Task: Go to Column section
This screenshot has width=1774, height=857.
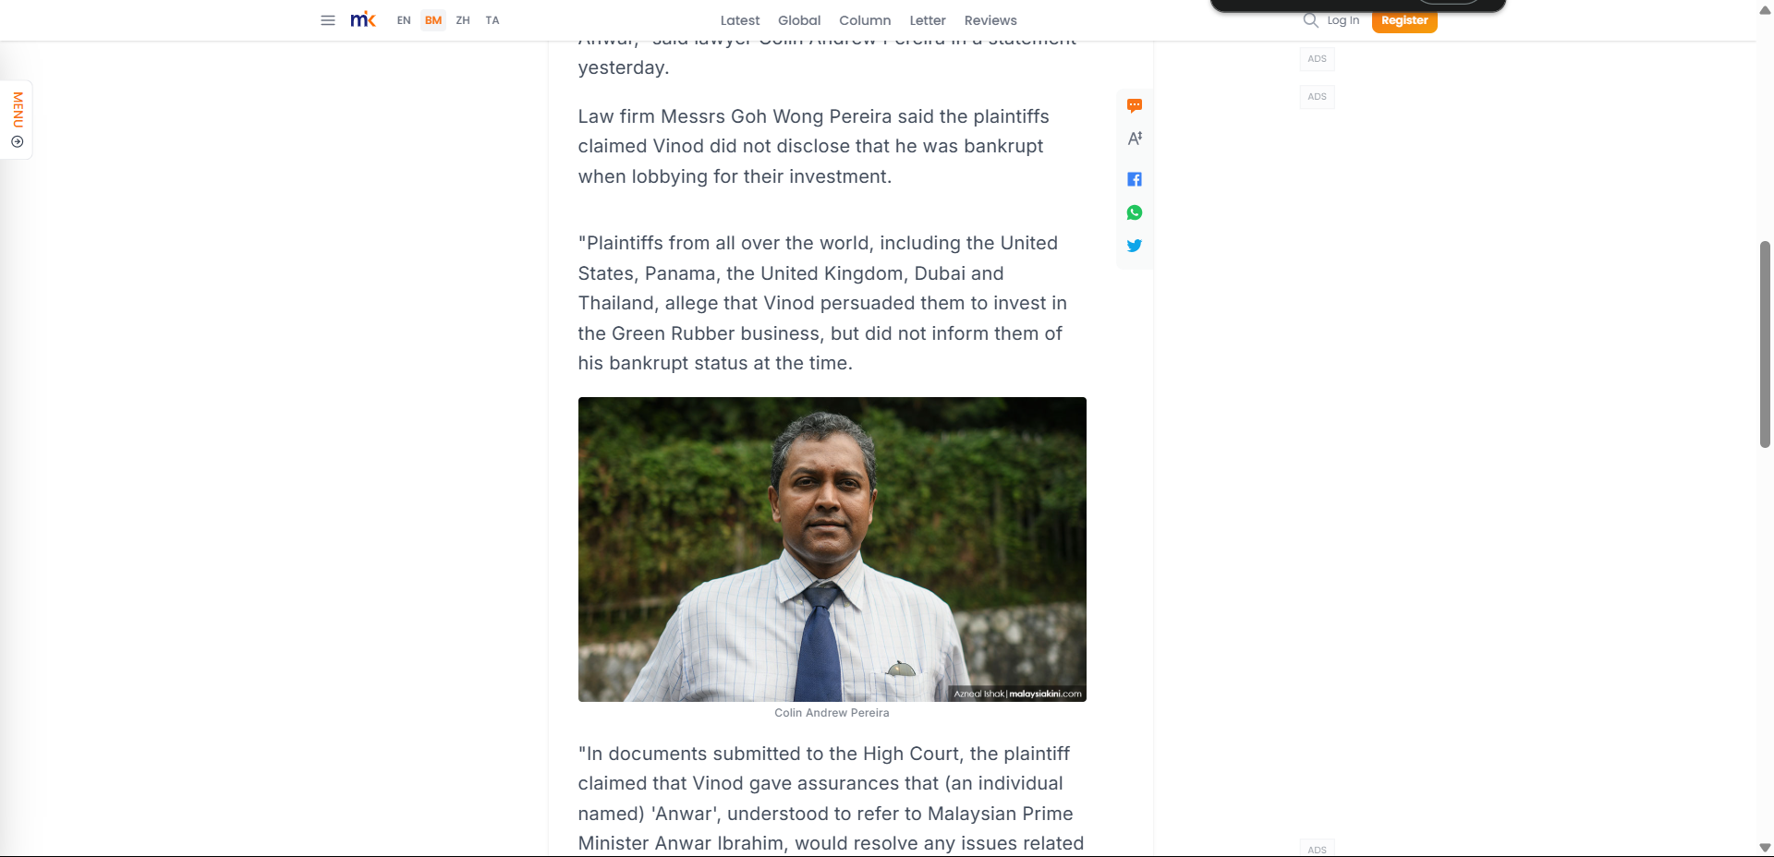Action: [865, 20]
